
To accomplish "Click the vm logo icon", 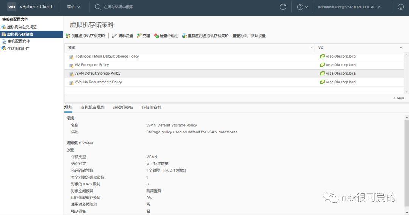I will pyautogui.click(x=11, y=7).
